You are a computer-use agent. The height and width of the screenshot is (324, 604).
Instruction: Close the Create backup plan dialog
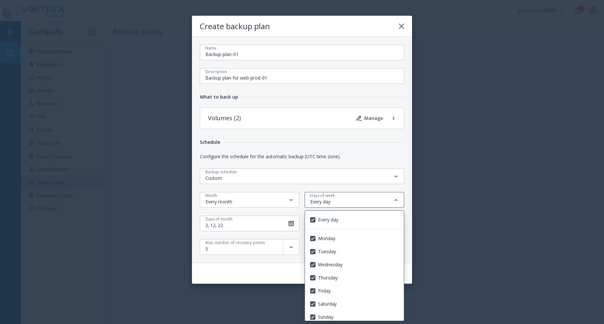click(401, 26)
